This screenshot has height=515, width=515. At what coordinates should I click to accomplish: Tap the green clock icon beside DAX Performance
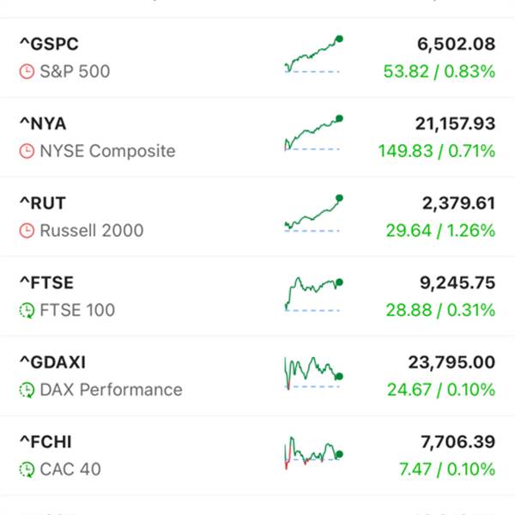(27, 391)
